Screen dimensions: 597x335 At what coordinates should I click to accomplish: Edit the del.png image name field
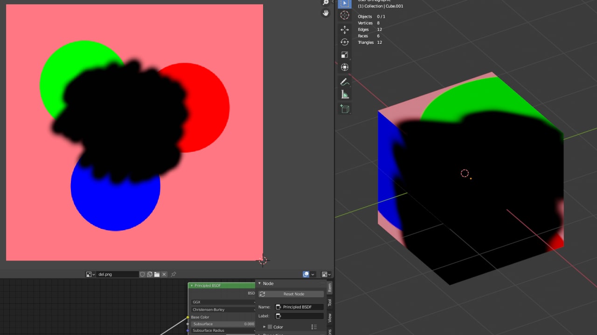[118, 274]
